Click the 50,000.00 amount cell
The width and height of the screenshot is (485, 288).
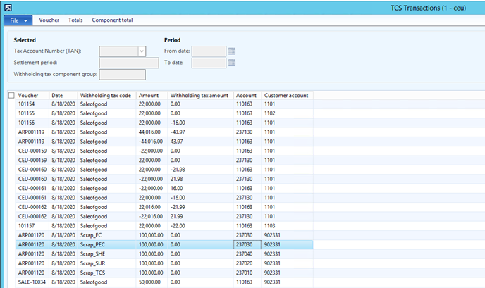(x=152, y=282)
